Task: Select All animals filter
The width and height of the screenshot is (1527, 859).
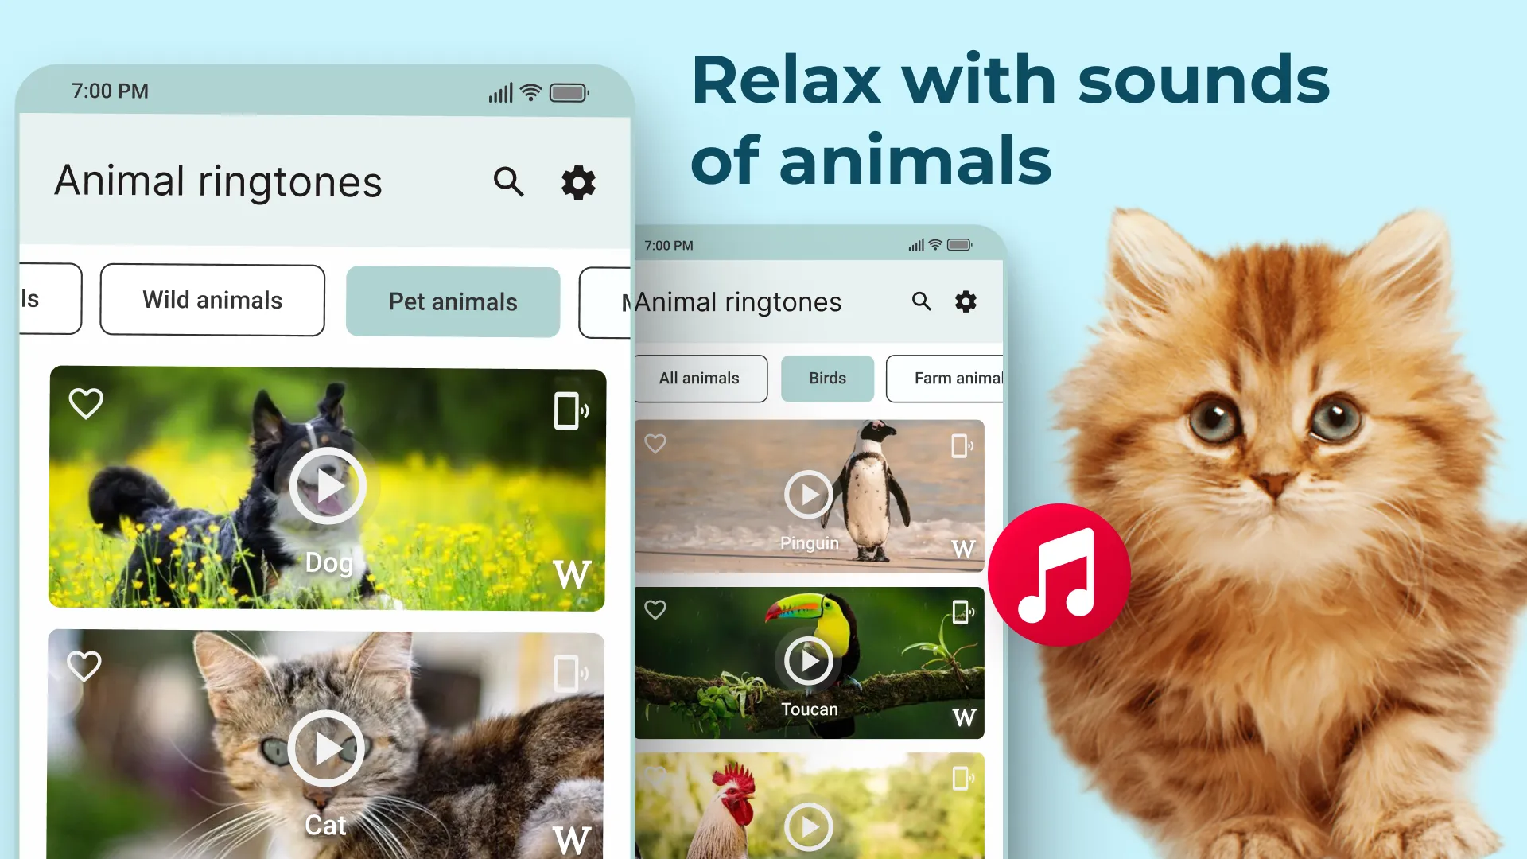Action: point(698,378)
